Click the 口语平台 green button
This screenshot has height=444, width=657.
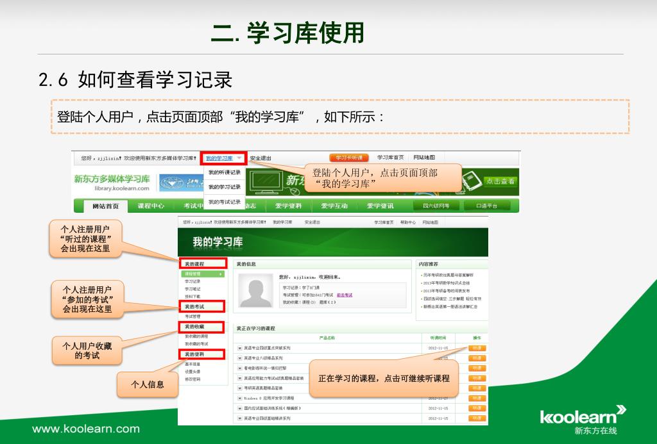487,206
